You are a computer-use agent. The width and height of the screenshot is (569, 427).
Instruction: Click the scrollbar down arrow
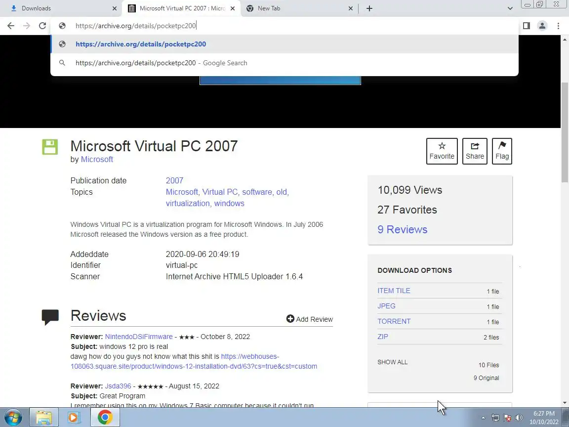565,403
